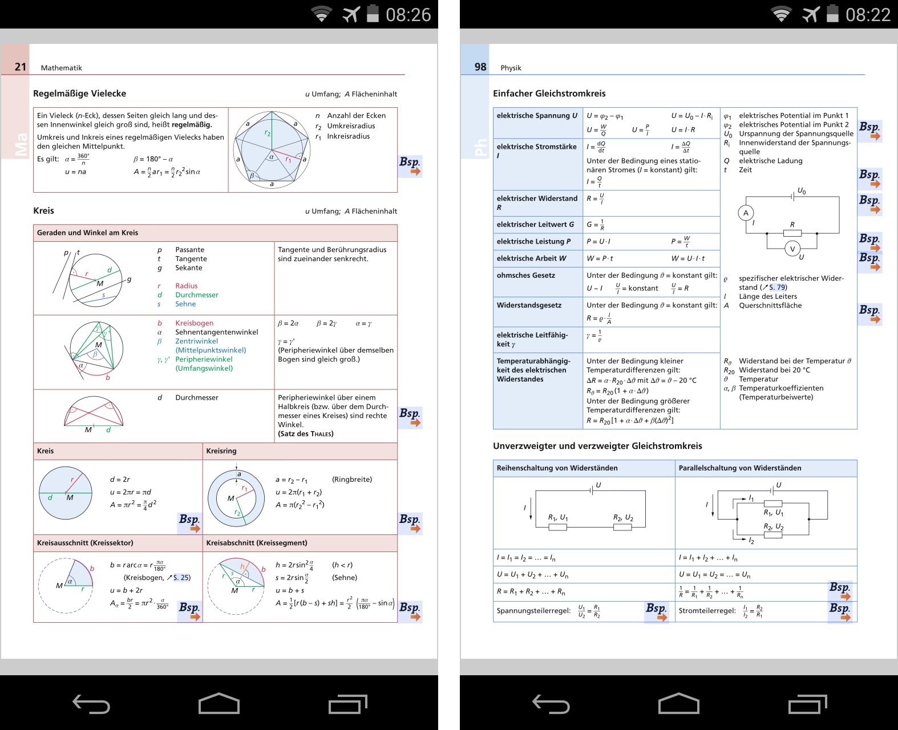
Task: Tap the regular pentagon diagram
Action: click(x=272, y=150)
